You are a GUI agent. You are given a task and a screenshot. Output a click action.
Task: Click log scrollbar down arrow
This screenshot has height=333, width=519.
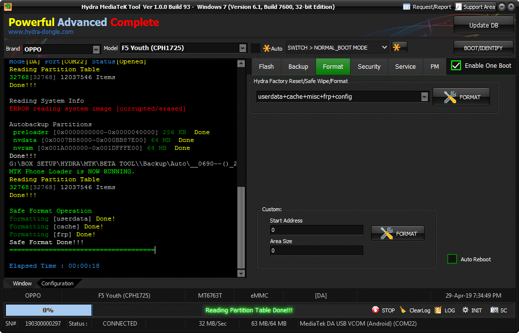(x=241, y=273)
